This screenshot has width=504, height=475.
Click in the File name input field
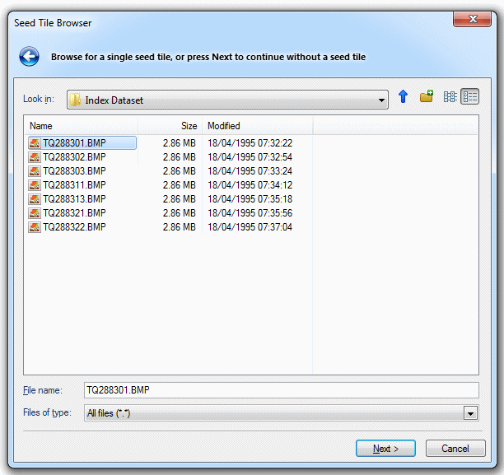[x=282, y=390]
